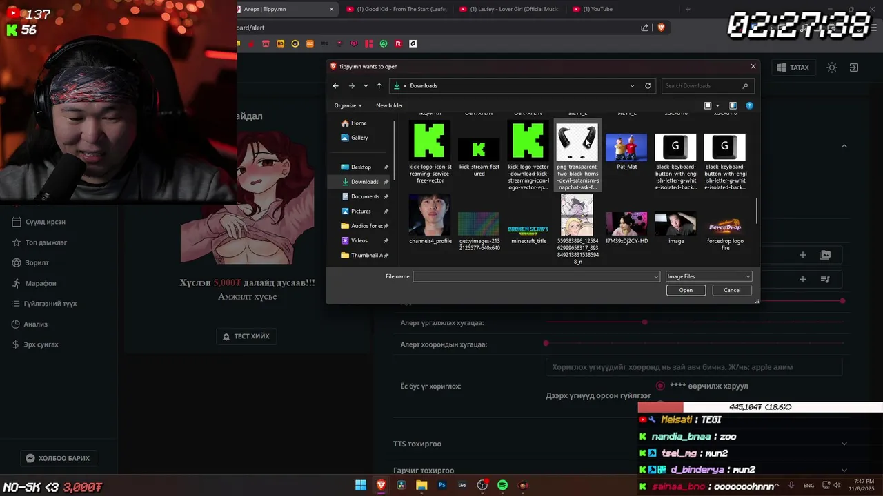Image resolution: width=883 pixels, height=496 pixels.
Task: Open the Organize menu
Action: pyautogui.click(x=348, y=105)
